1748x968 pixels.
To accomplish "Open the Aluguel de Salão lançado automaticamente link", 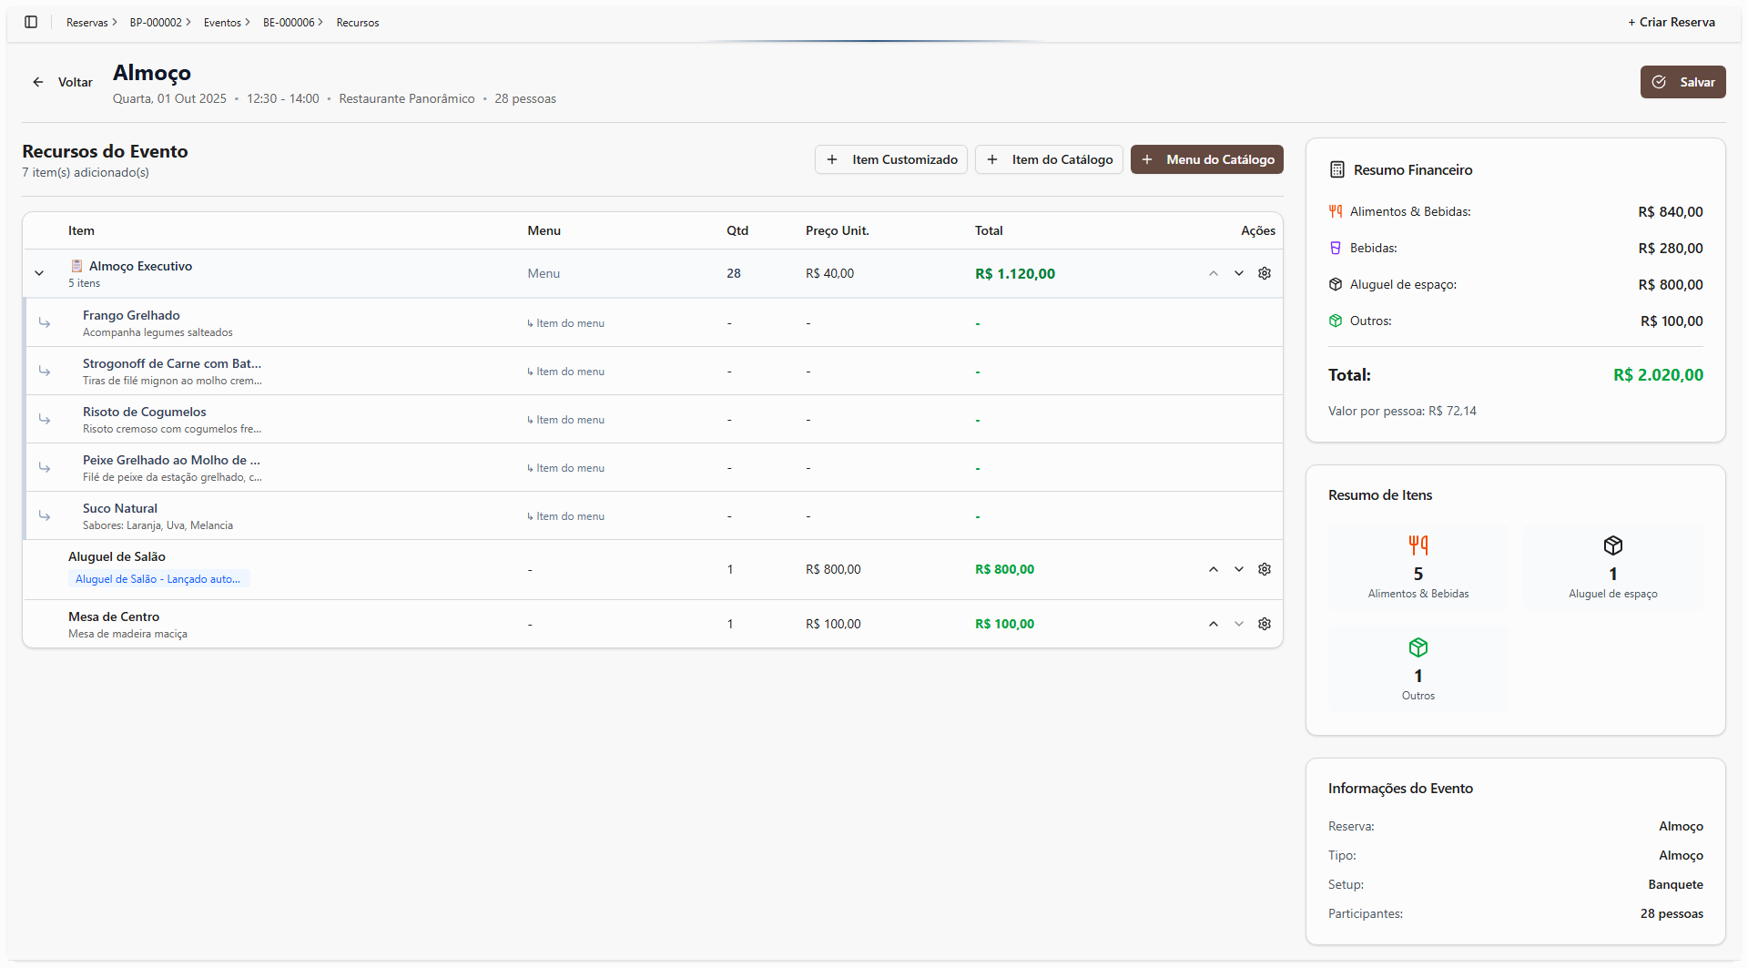I will click(158, 578).
